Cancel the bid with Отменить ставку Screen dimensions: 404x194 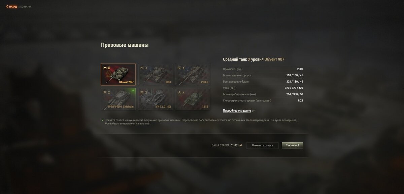[262, 146]
